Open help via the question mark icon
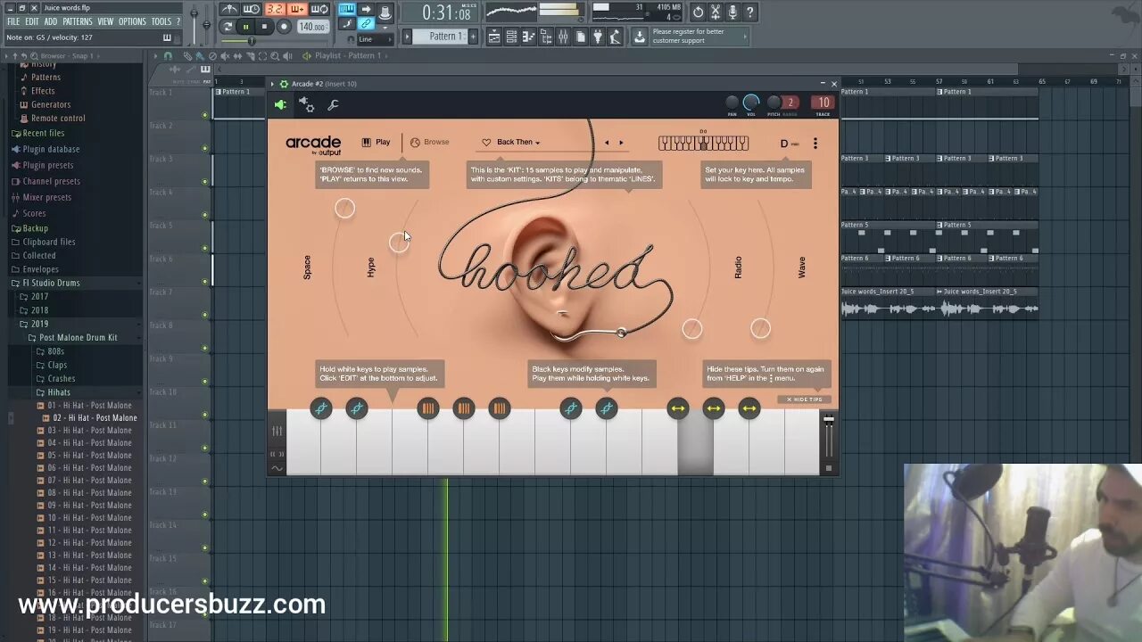The image size is (1142, 642). (749, 12)
